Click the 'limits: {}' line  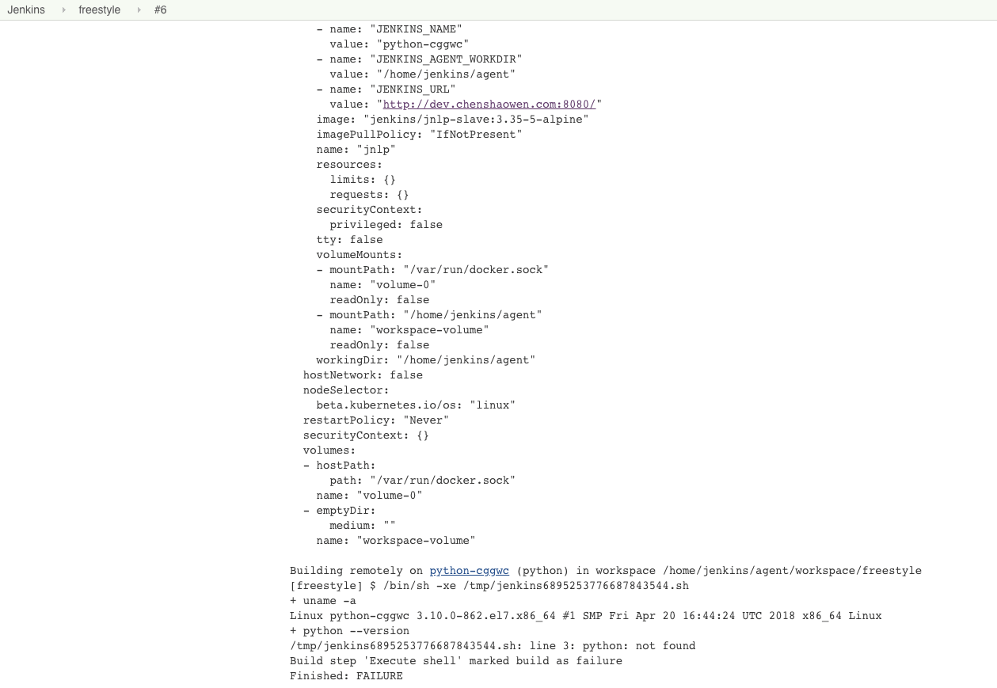(363, 179)
